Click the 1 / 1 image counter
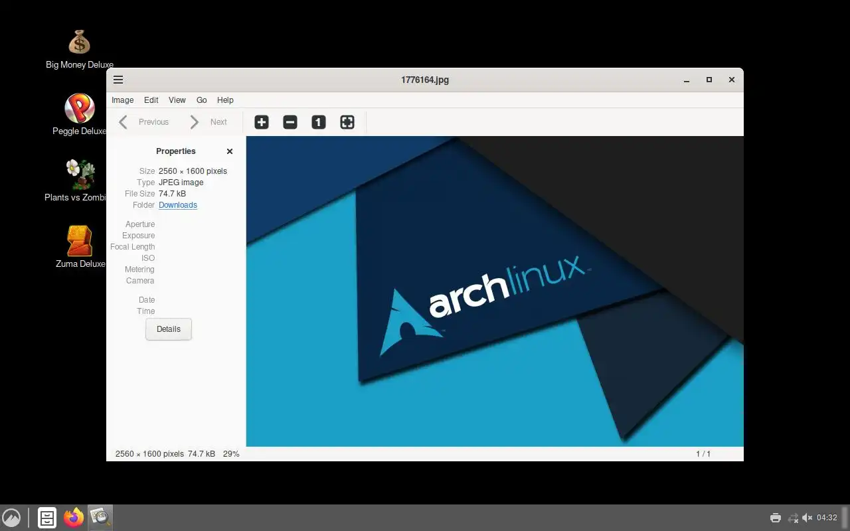Image resolution: width=850 pixels, height=531 pixels. click(x=703, y=454)
